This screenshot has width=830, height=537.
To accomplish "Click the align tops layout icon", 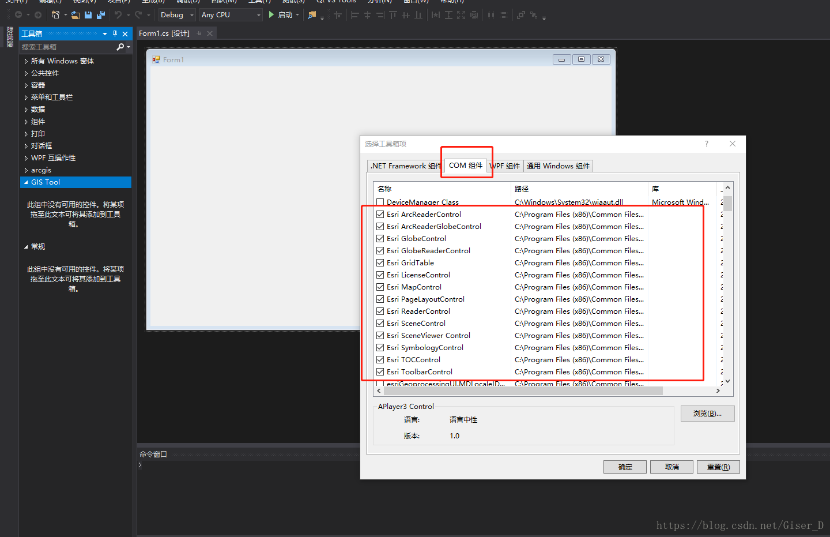I will point(393,15).
